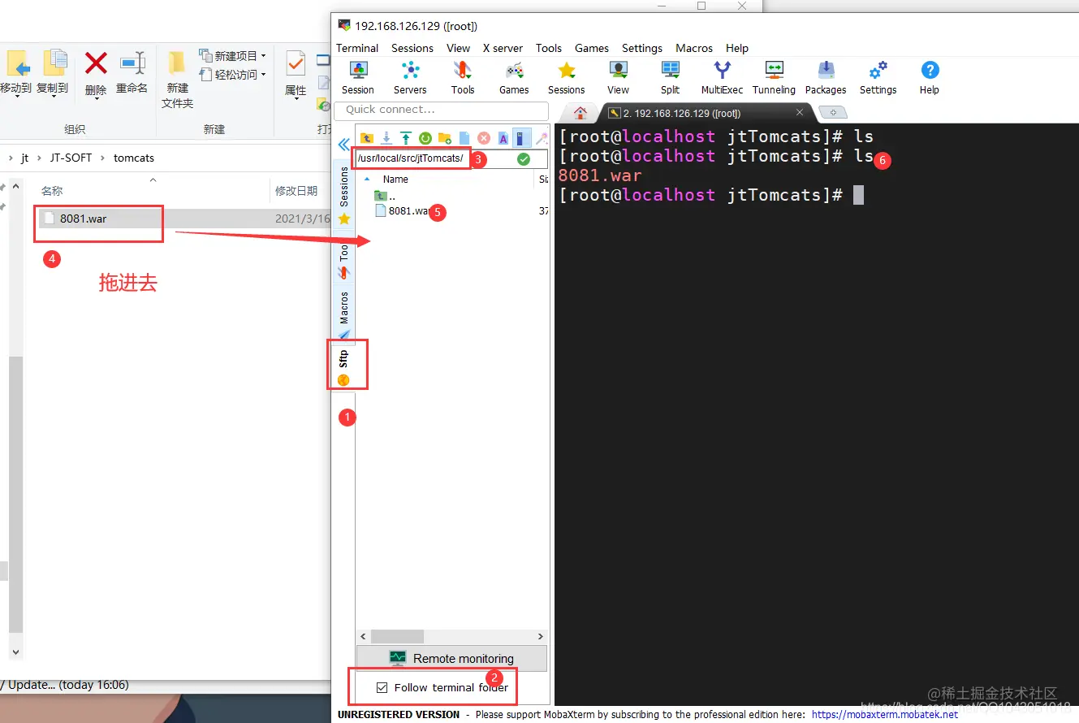Collapse the sidebar with the double-chevron icon
Screen dimensions: 1079x723
click(343, 145)
